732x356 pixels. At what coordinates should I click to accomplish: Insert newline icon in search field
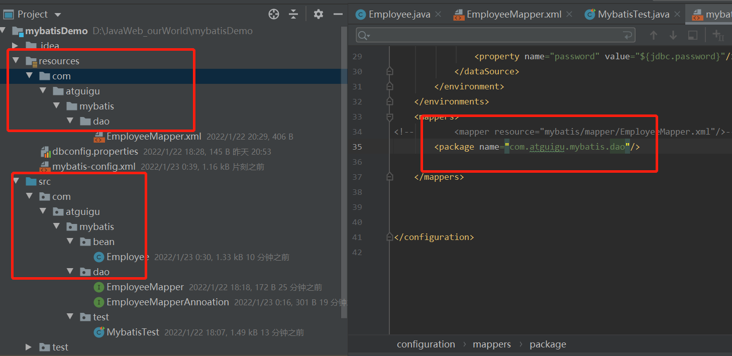[x=628, y=35]
